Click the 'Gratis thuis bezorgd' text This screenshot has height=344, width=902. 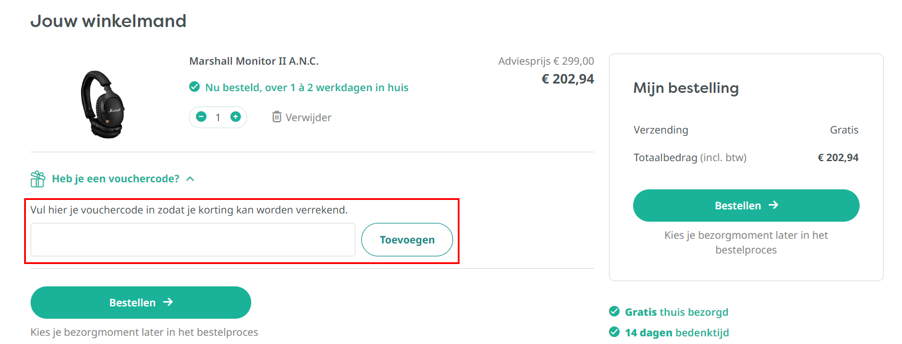pyautogui.click(x=677, y=312)
